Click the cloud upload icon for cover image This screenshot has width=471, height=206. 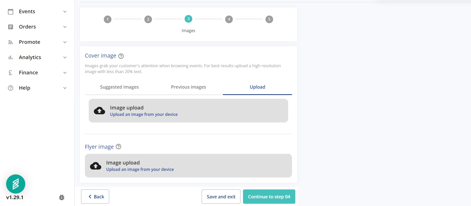pyautogui.click(x=99, y=111)
